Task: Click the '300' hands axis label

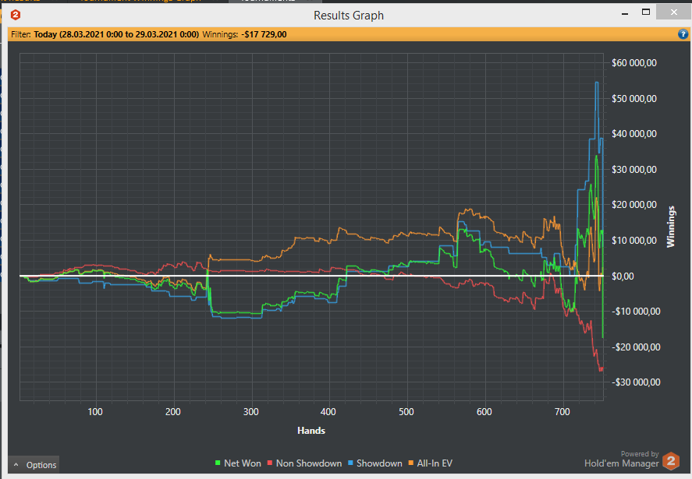Action: (250, 412)
